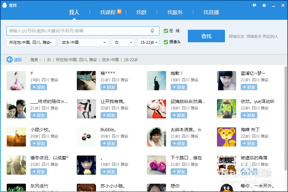Open the feedback speech-bubble icon in title bar
Image resolution: width=288 pixels, height=192 pixels.
click(254, 5)
